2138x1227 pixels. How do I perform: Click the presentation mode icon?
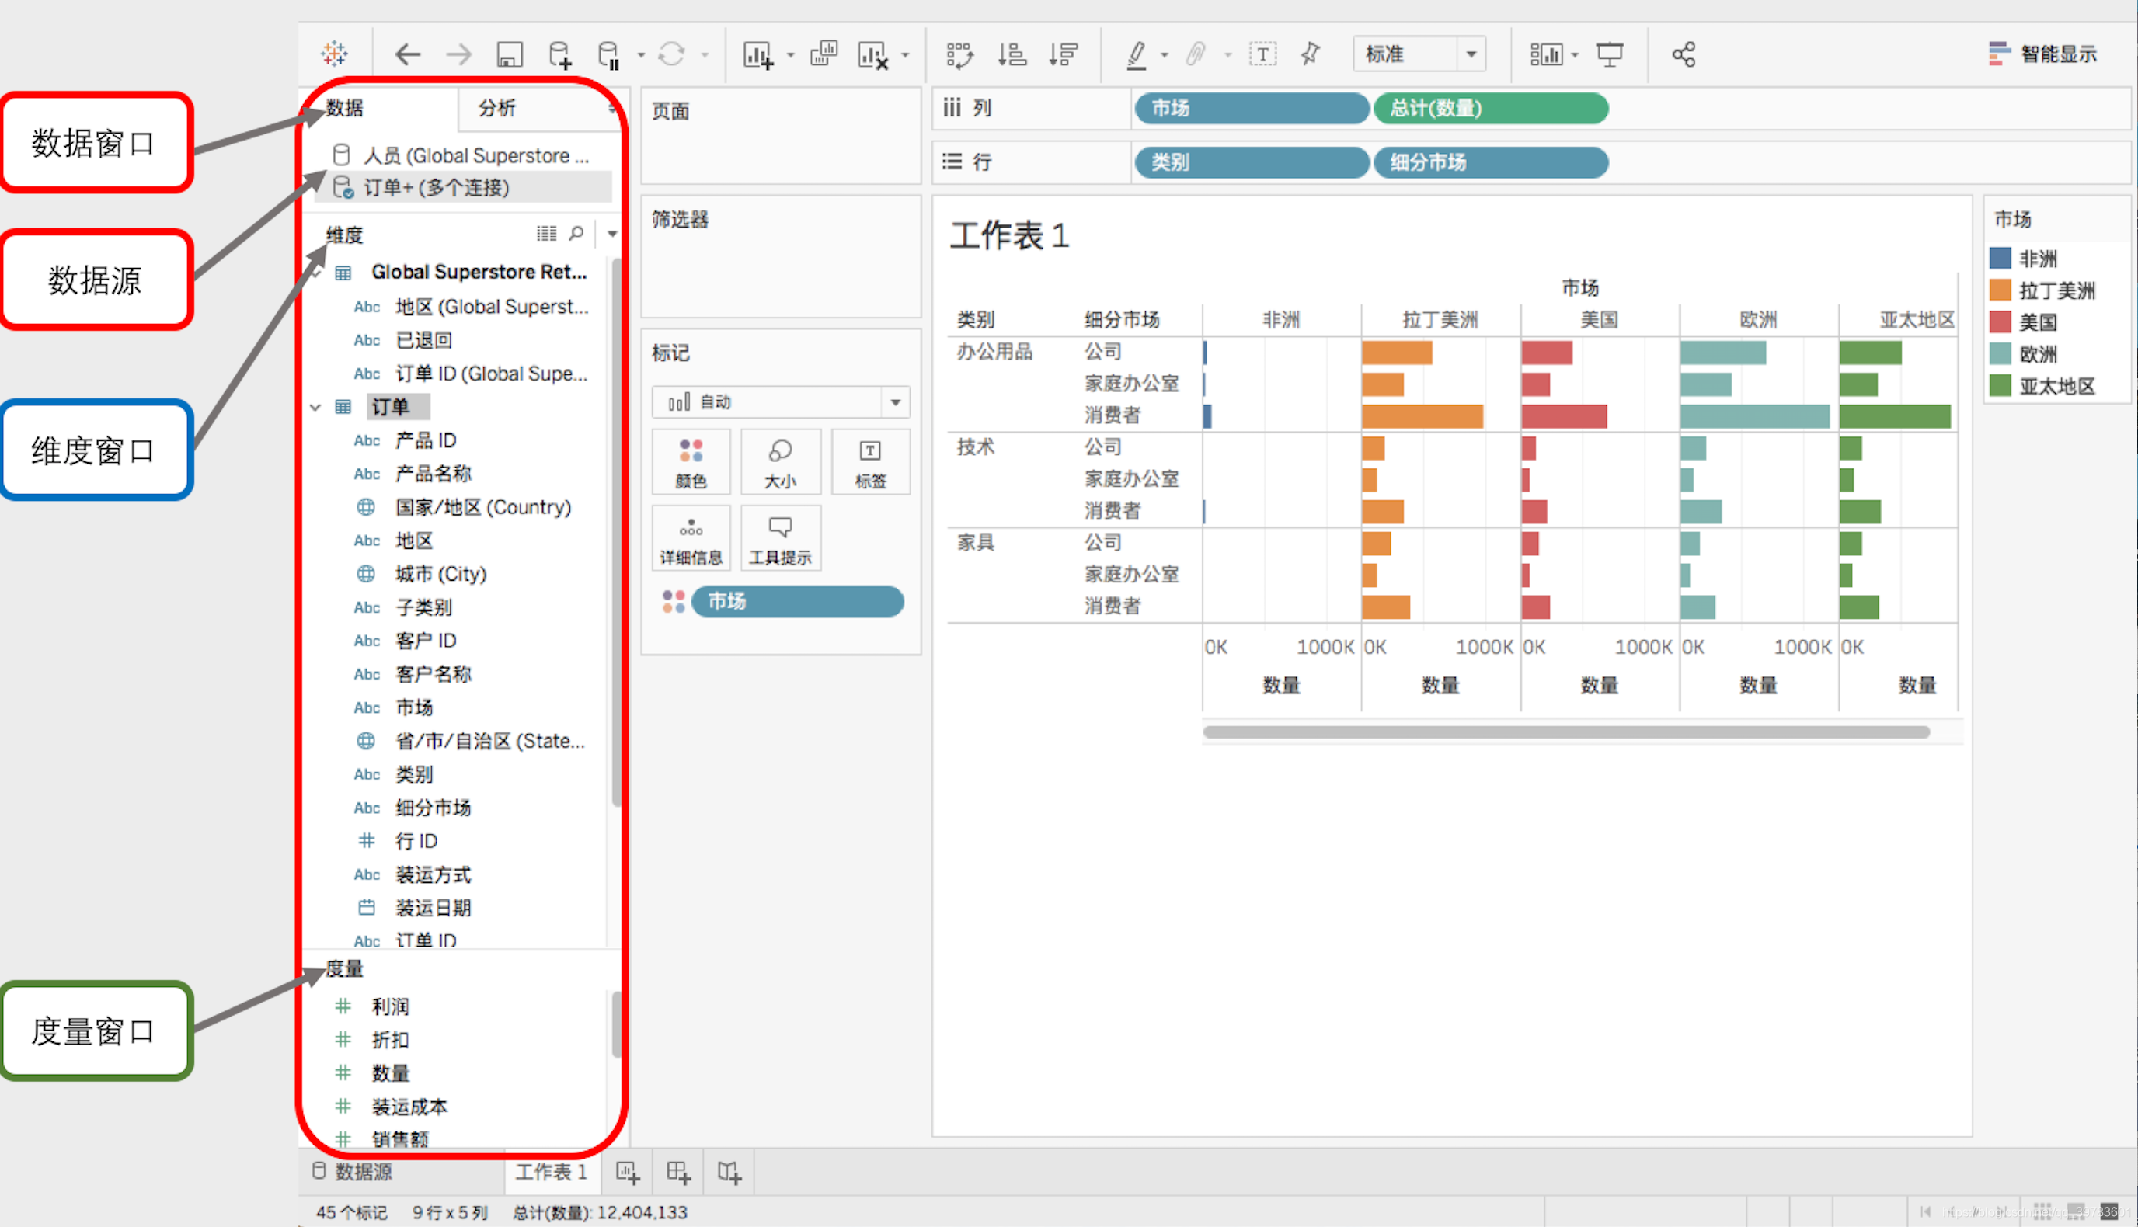tap(1610, 55)
